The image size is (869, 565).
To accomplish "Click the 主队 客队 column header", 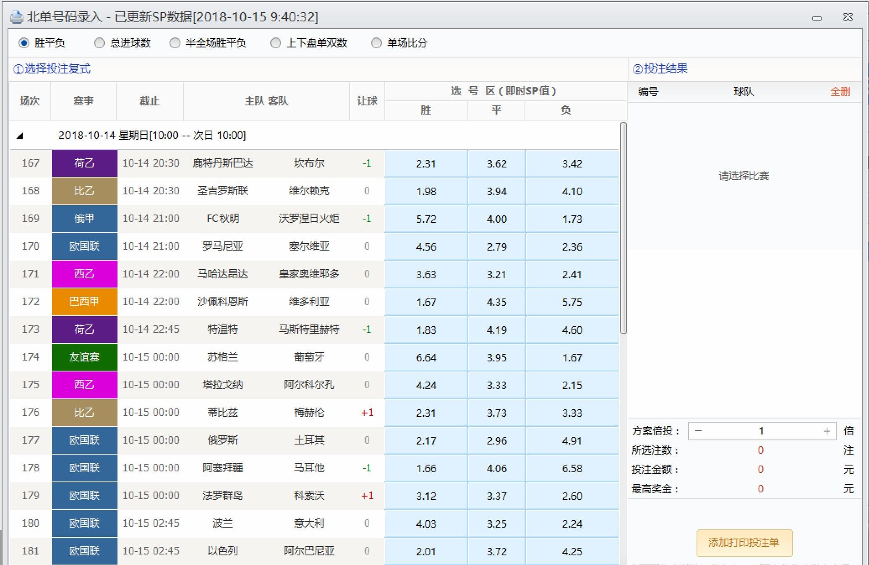I will (x=266, y=101).
